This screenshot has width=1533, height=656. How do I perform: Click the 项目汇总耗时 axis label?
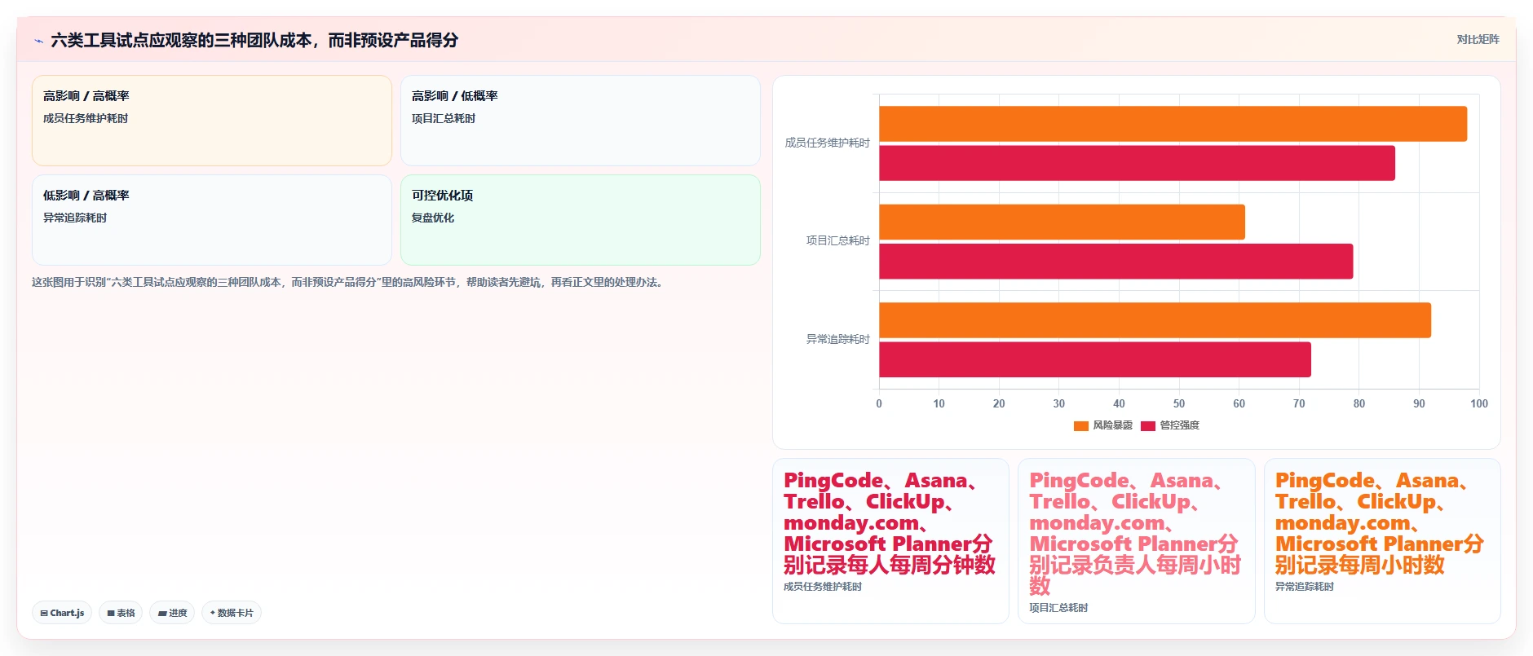coord(837,240)
